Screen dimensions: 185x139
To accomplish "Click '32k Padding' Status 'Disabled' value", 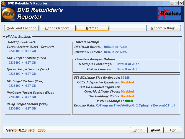I will click(x=127, y=96).
